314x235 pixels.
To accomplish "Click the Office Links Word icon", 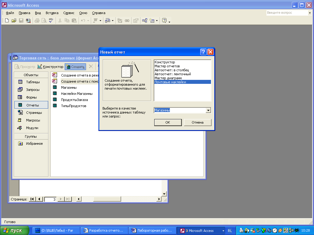I will [96, 21].
